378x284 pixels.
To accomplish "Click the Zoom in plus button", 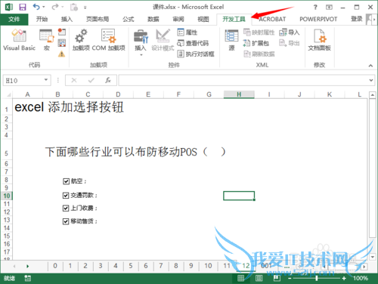I will (x=344, y=278).
